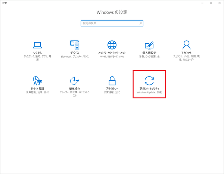Viewport: 224px width, 174px height.
Task: Click the 個人用設定 label text
Action: tap(149, 53)
